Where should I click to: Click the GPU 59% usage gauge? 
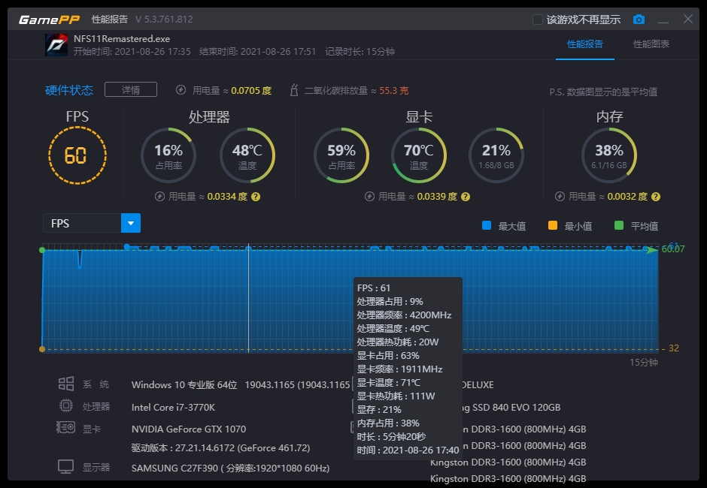(x=341, y=155)
